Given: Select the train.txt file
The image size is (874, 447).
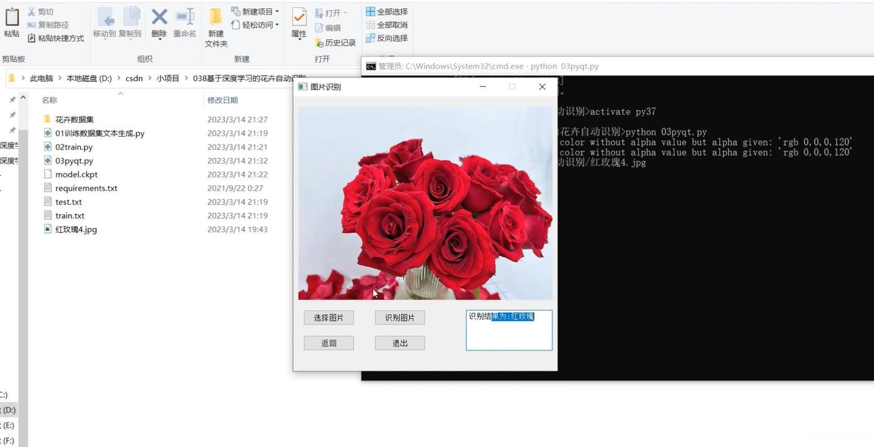Looking at the screenshot, I should 64,215.
